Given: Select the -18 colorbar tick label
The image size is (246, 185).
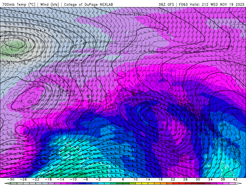Looking at the screenshot, I should click(x=48, y=179).
